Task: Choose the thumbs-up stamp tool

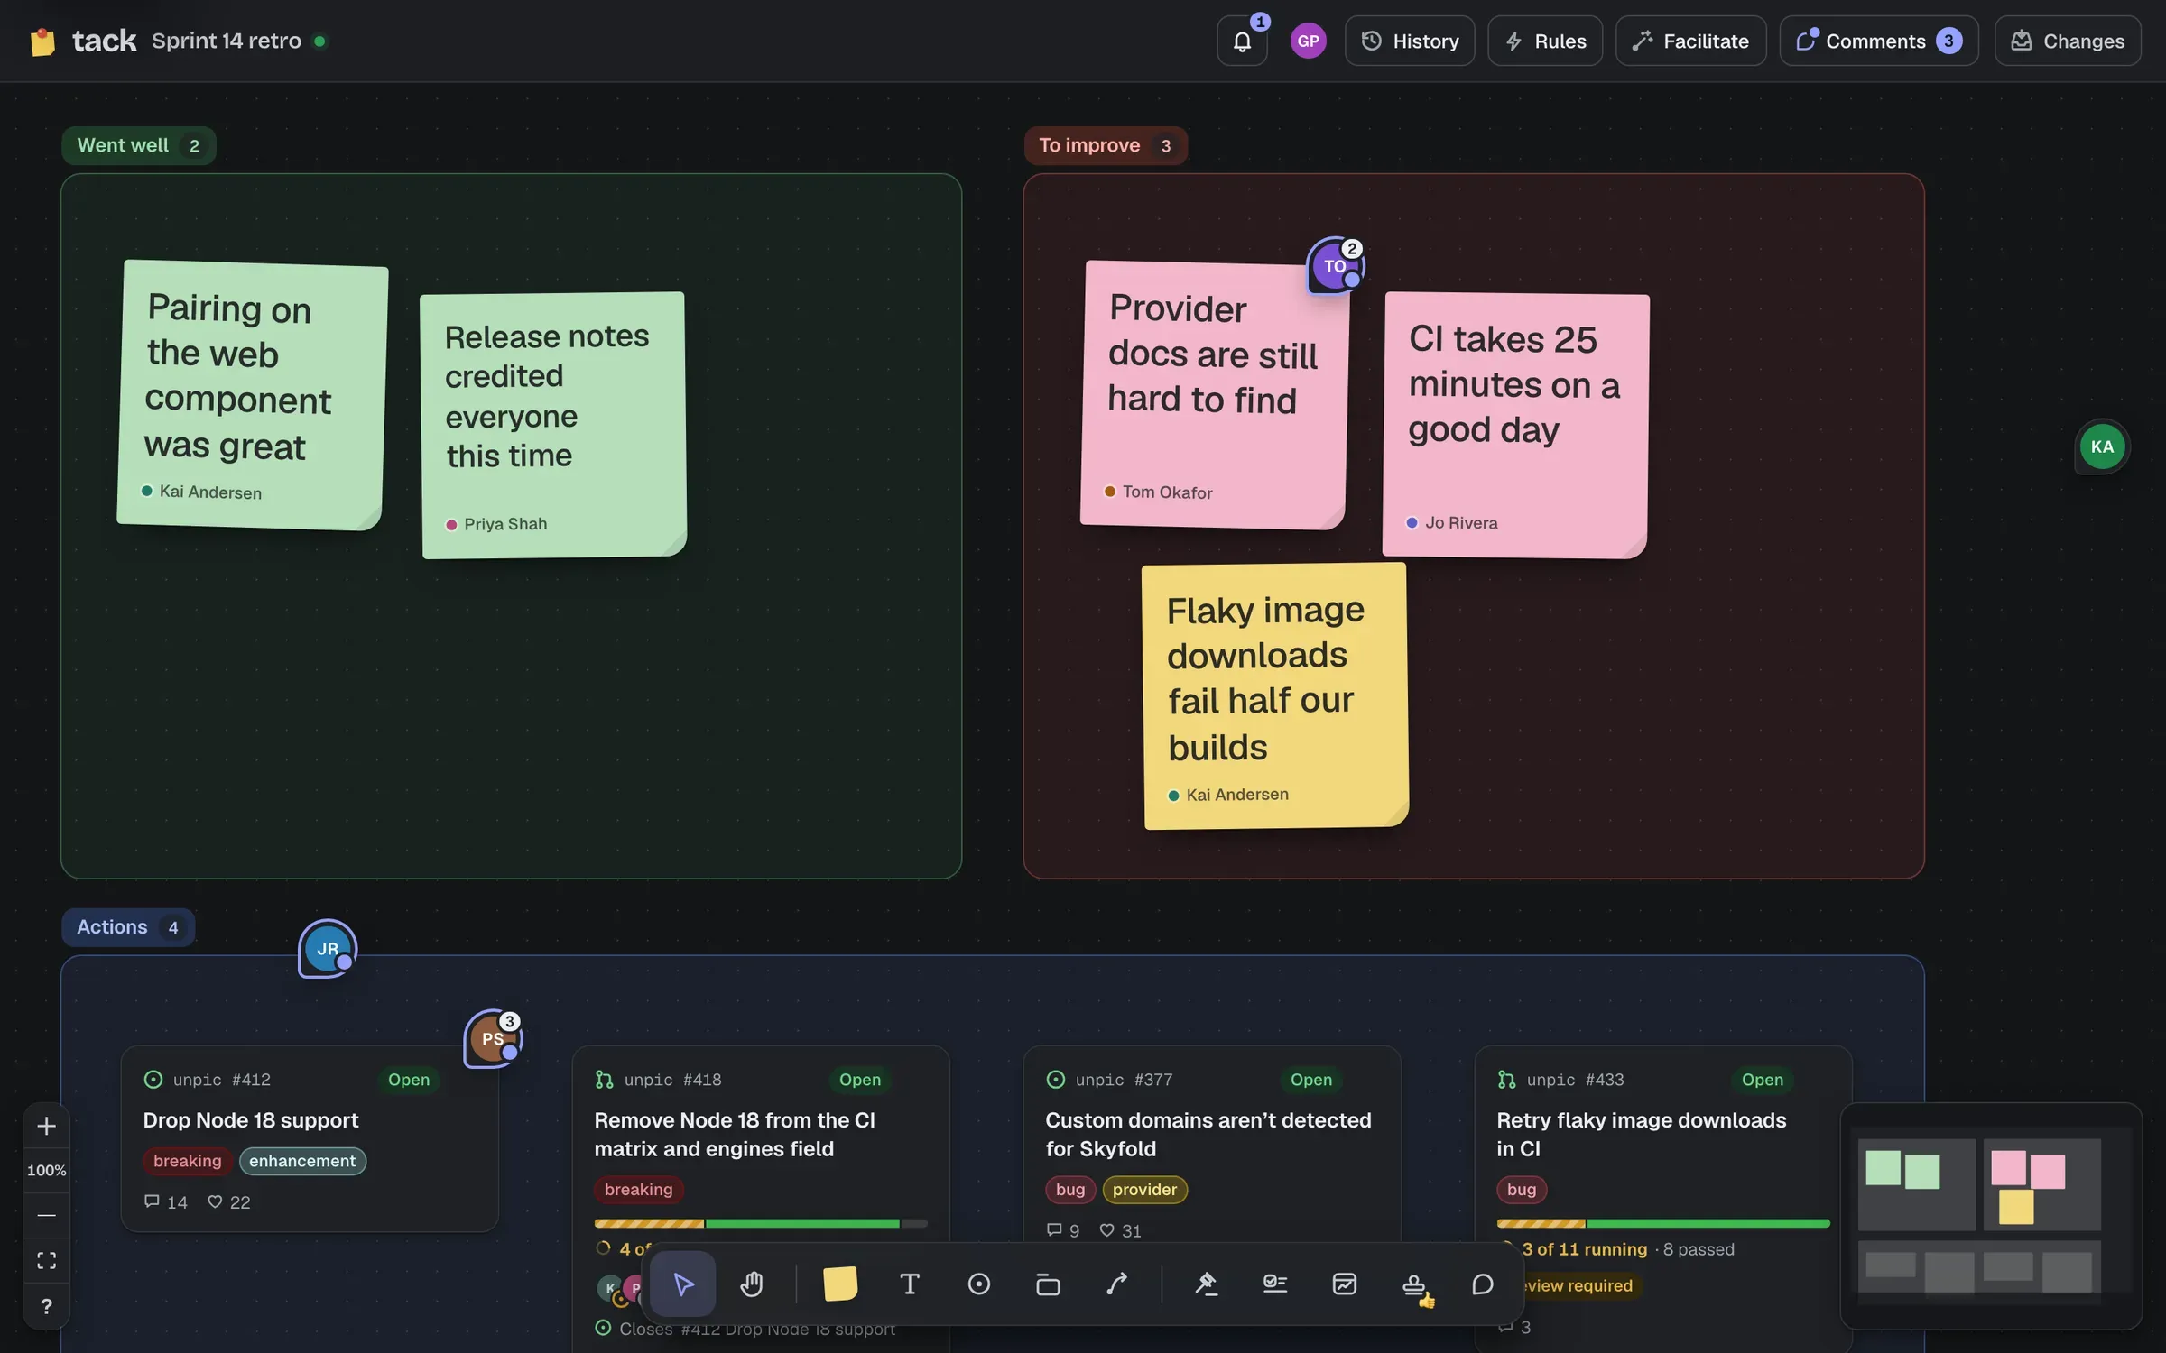Action: (x=1414, y=1284)
